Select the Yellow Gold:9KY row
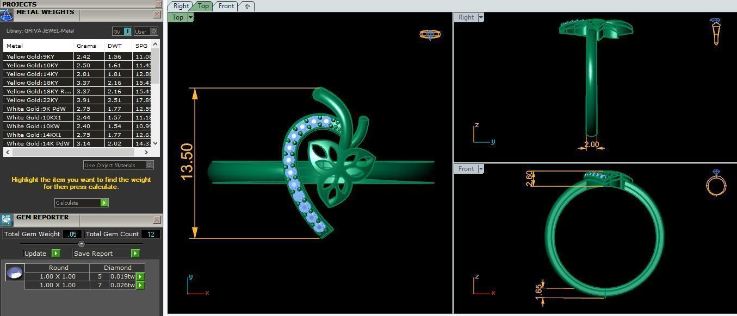Screen dimensions: 737x316 click(77, 56)
